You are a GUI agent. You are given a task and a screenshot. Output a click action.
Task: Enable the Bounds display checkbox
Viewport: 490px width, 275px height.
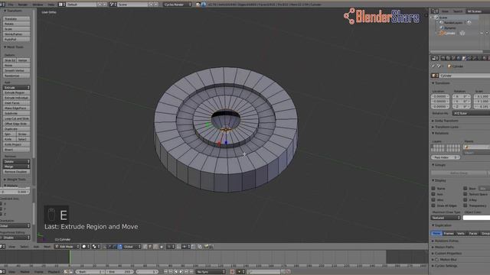point(465,189)
